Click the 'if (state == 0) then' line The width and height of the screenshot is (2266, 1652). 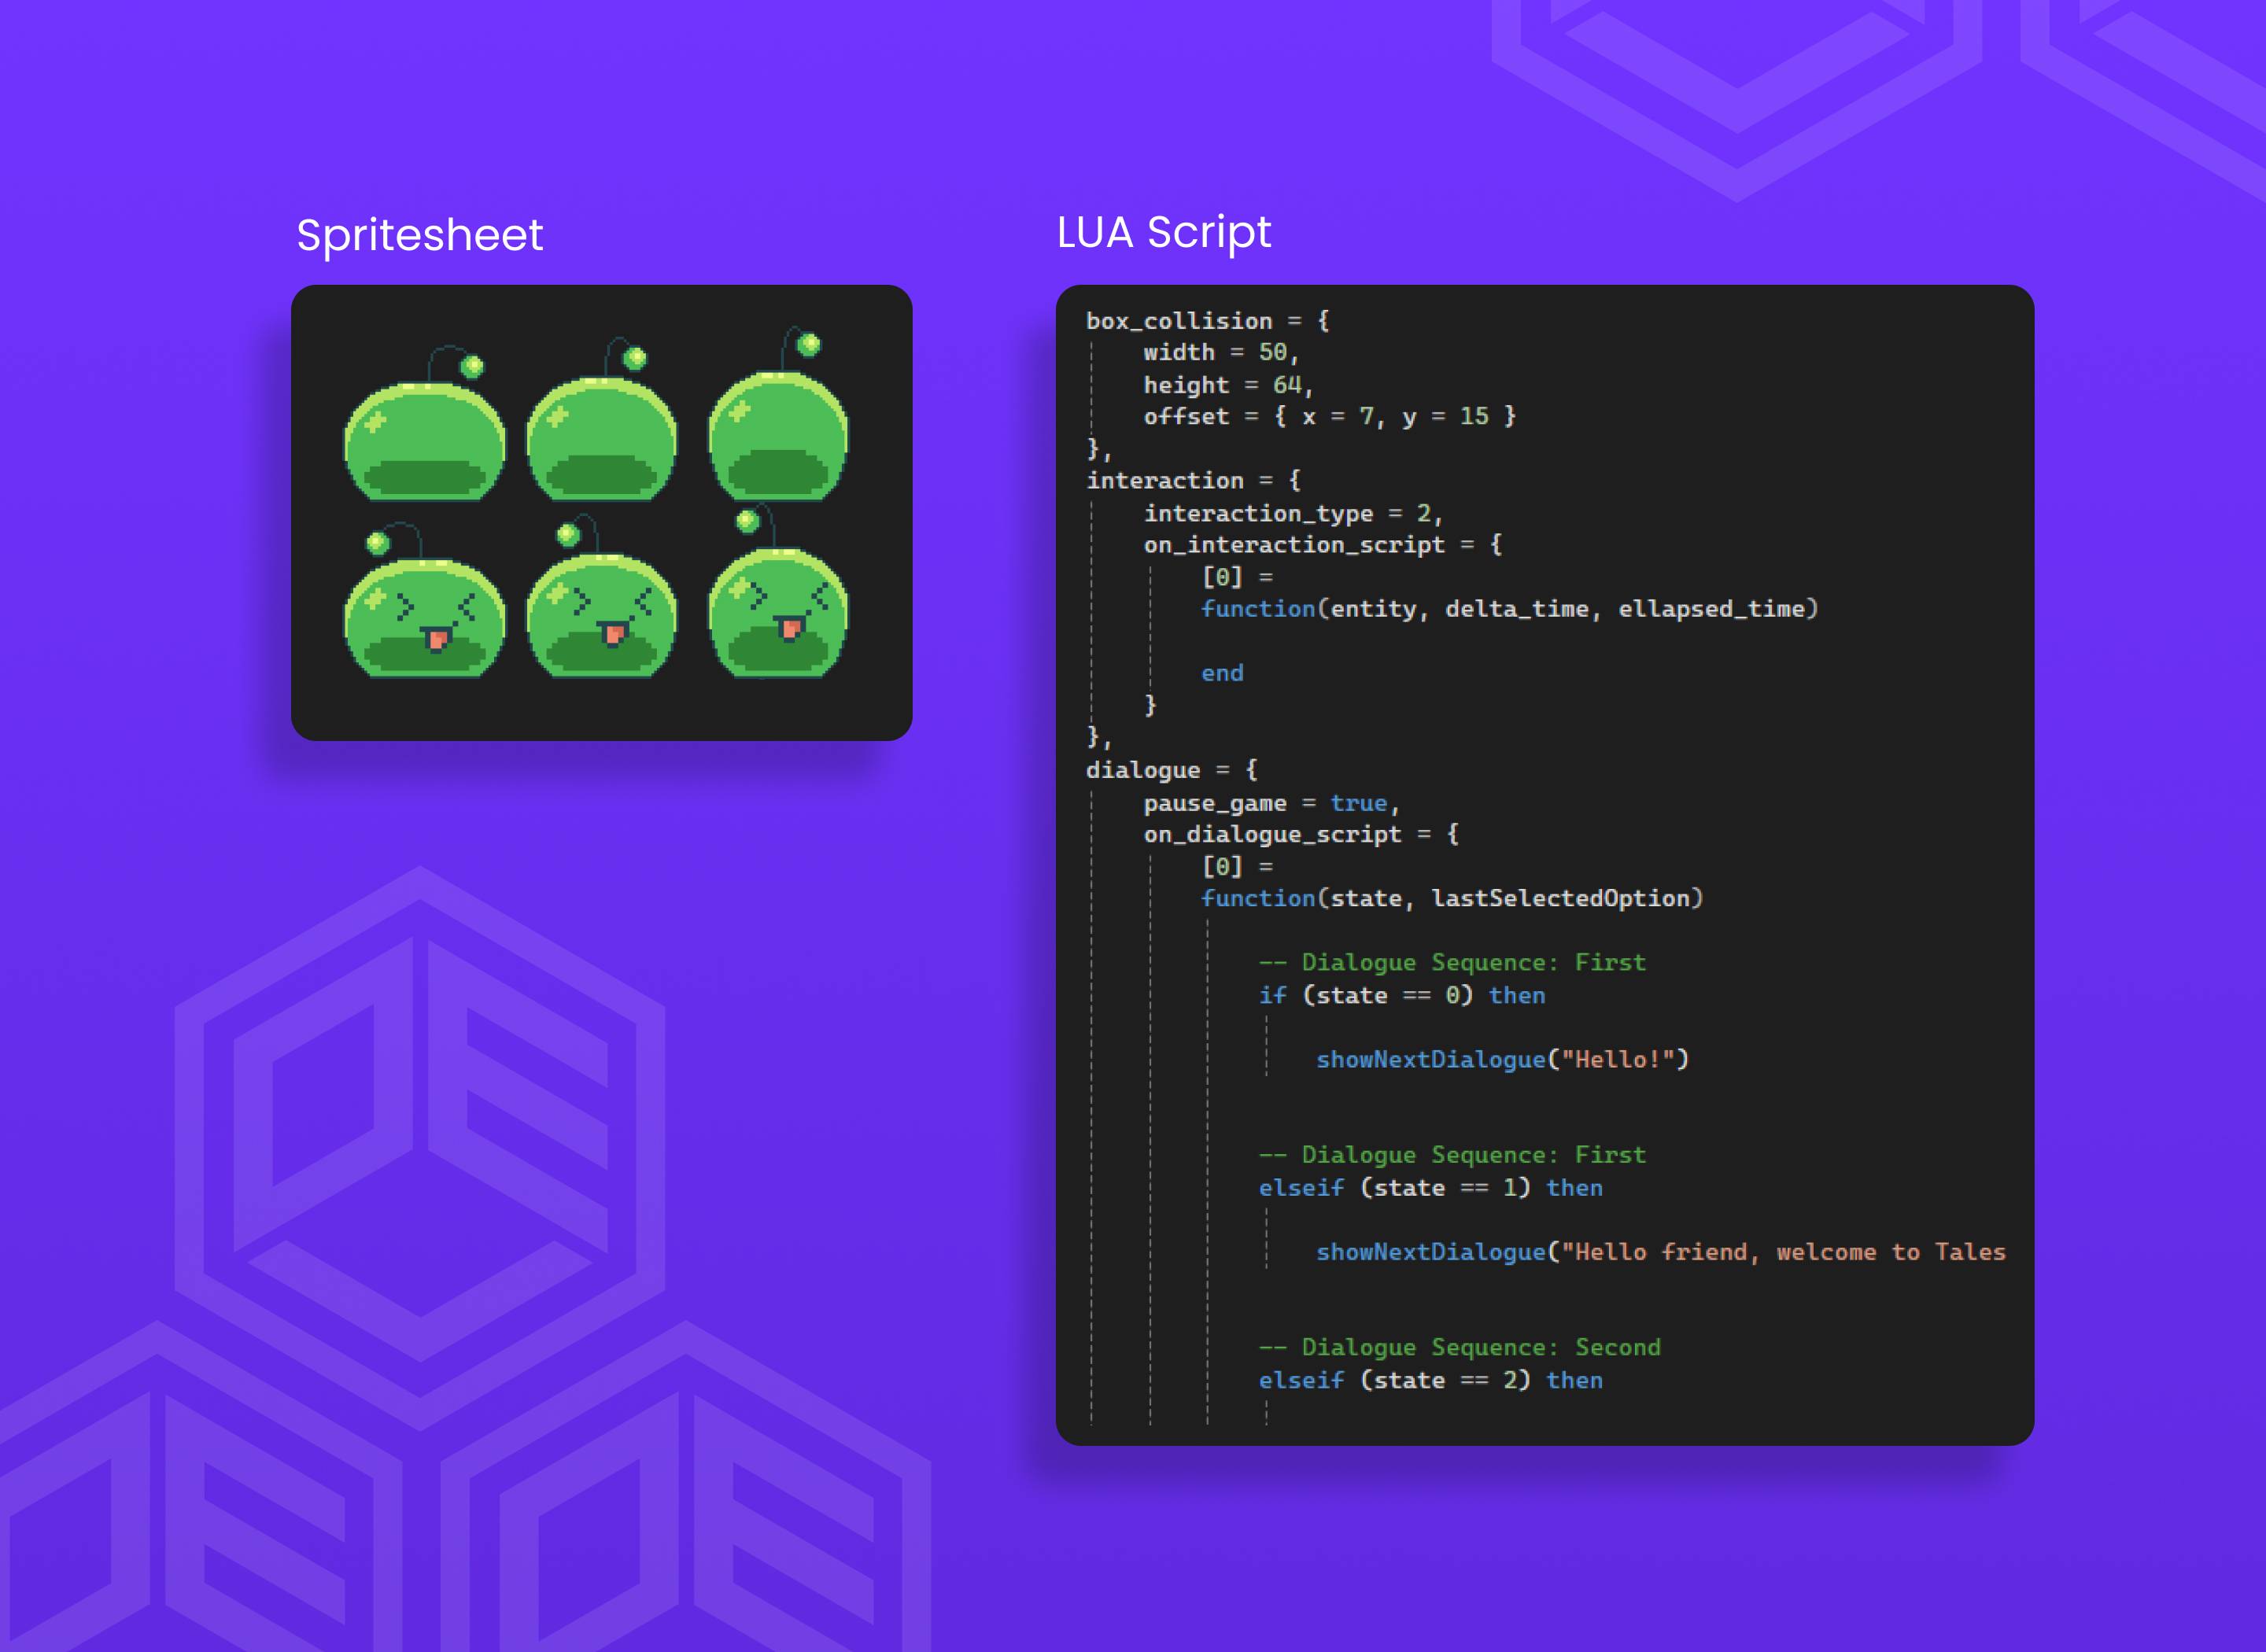click(1401, 995)
